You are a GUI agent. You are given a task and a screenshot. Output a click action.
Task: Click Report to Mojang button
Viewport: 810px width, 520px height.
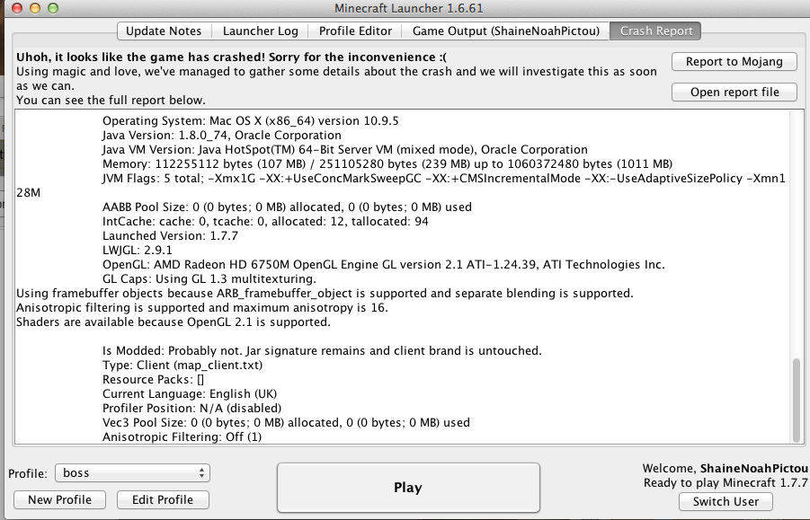[x=734, y=61]
